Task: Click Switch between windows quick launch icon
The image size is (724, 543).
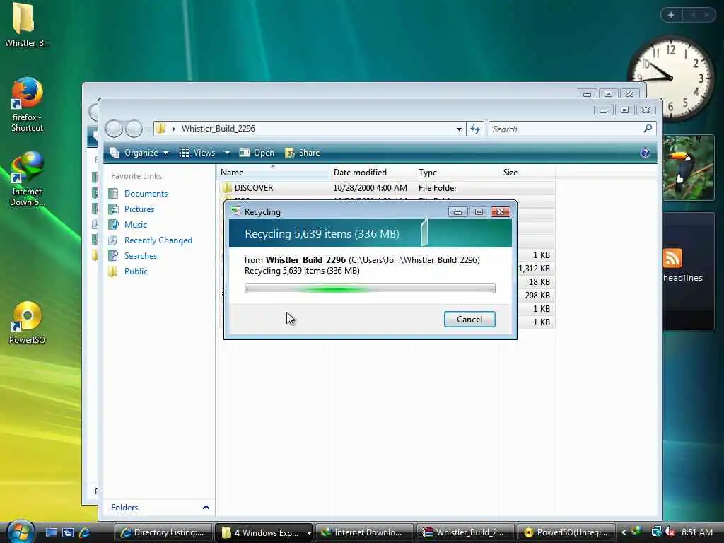Action: click(x=68, y=532)
